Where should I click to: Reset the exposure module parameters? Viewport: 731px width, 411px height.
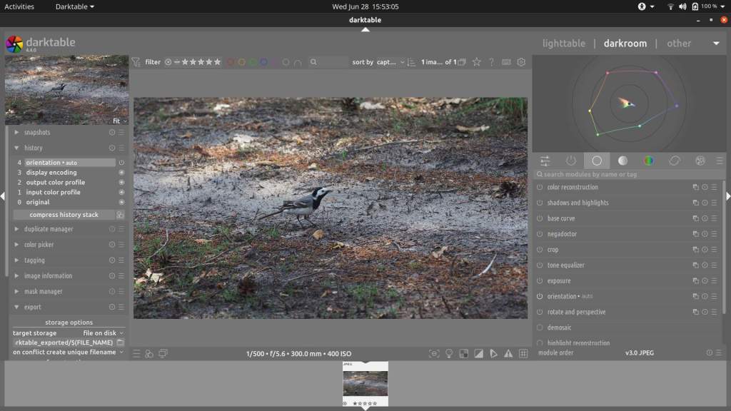point(705,281)
